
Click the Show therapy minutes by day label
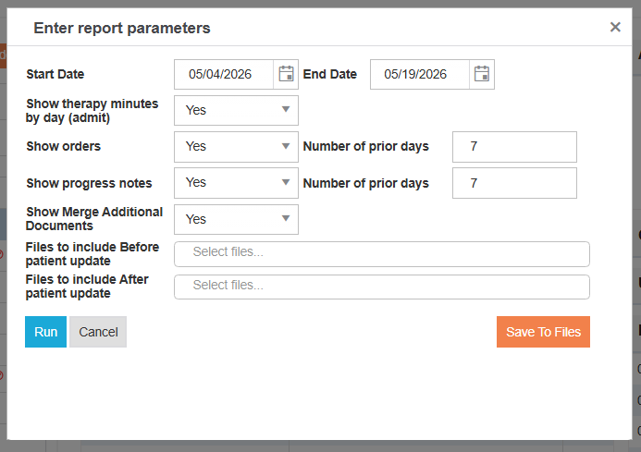[x=92, y=111]
